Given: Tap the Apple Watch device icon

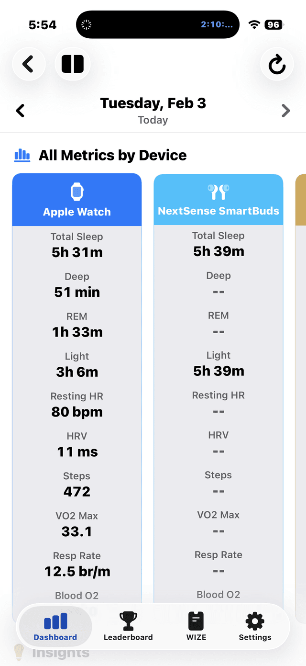Looking at the screenshot, I should point(76,191).
